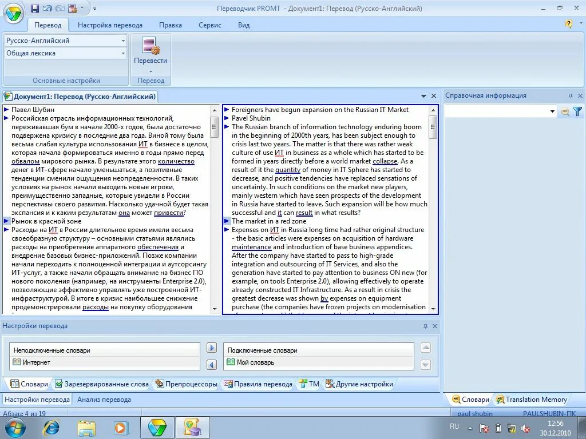
Task: Open the Препроцессоры tab
Action: click(186, 384)
